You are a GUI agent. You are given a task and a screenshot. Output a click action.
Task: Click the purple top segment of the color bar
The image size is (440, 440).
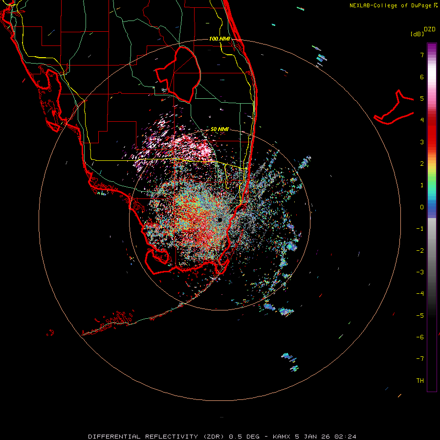[432, 48]
